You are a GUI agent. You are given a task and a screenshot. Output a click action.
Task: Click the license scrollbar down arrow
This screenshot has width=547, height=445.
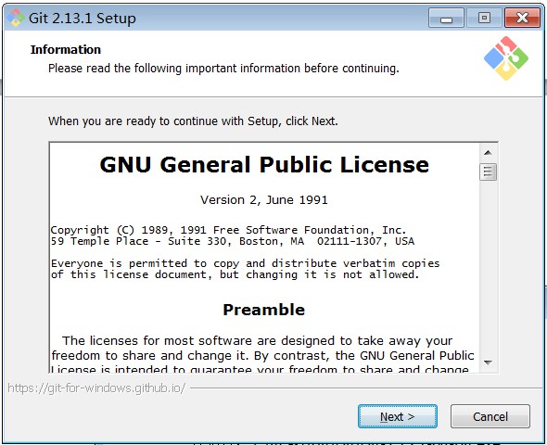click(x=488, y=362)
